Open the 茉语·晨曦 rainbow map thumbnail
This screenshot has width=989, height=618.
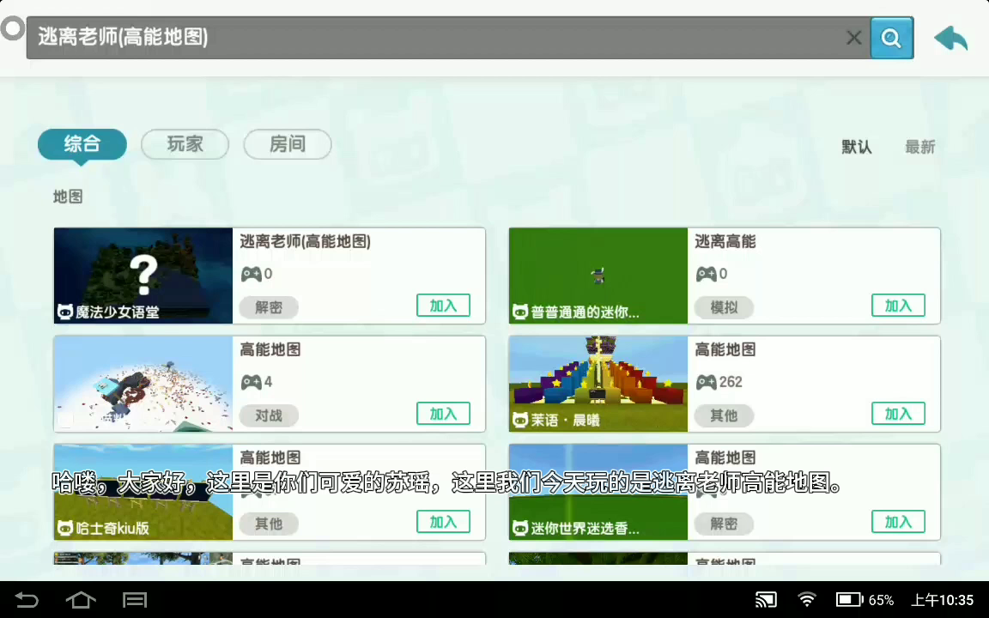tap(598, 384)
